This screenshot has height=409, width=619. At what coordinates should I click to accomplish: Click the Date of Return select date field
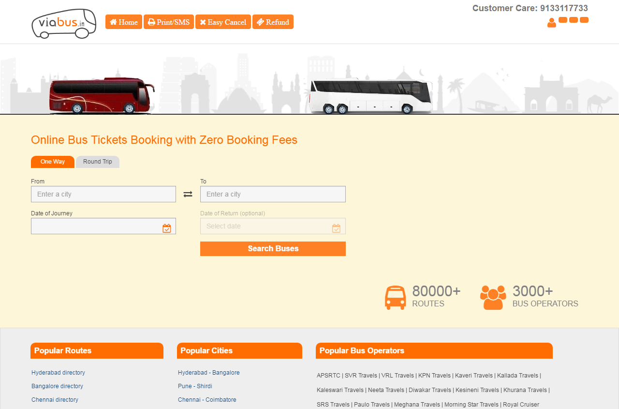273,226
